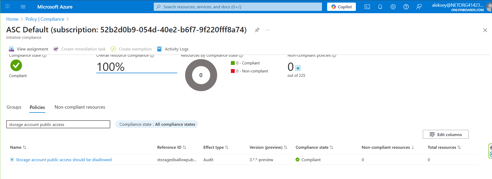Viewport: 492px width, 179px height.
Task: Sort table by Name column
Action: 18,147
